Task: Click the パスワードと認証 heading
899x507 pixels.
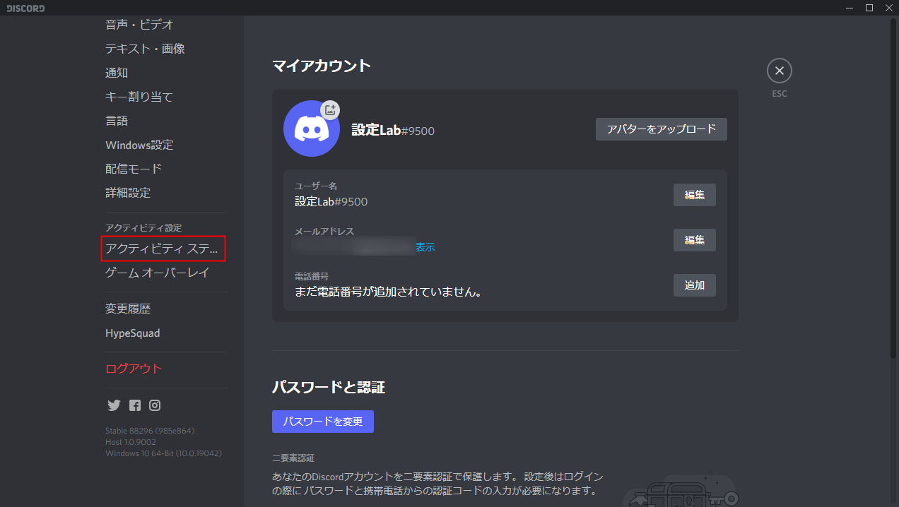Action: (329, 387)
